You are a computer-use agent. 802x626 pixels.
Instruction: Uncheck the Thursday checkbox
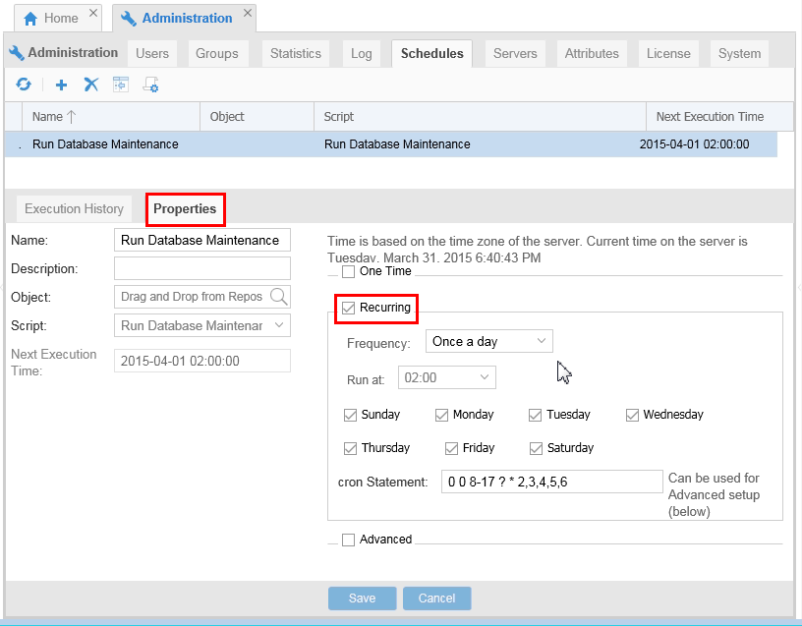pos(350,448)
